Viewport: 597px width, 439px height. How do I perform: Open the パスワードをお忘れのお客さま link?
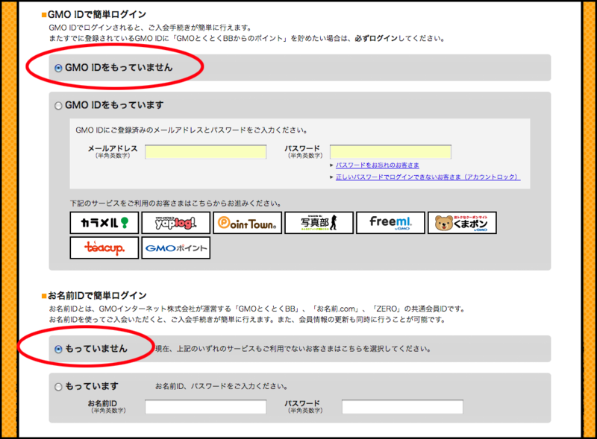(x=378, y=165)
